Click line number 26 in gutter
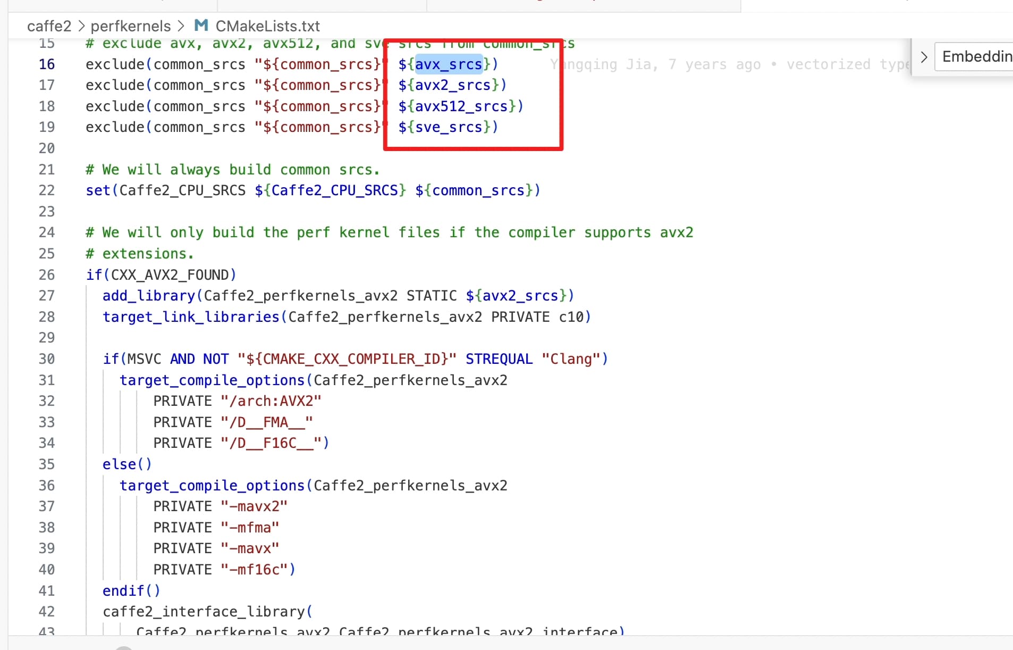This screenshot has height=650, width=1013. 47,275
